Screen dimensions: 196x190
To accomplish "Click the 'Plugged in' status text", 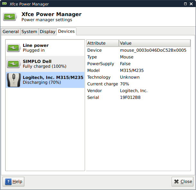I will [34, 50].
